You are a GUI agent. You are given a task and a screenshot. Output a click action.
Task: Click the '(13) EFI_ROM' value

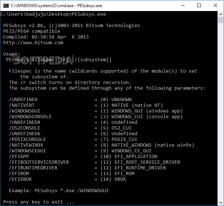(117, 174)
